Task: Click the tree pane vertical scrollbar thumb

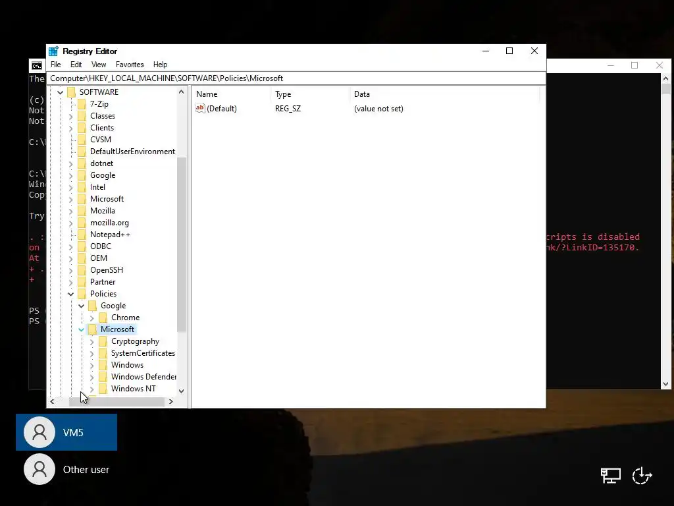Action: pos(182,244)
